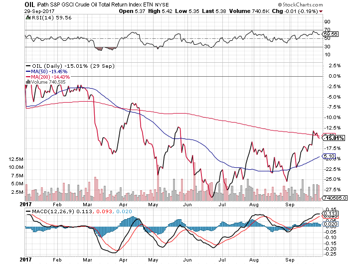Viewport: 349px width, 264px height.
Task: Click the black OIL line legend marker
Action: 28,66
